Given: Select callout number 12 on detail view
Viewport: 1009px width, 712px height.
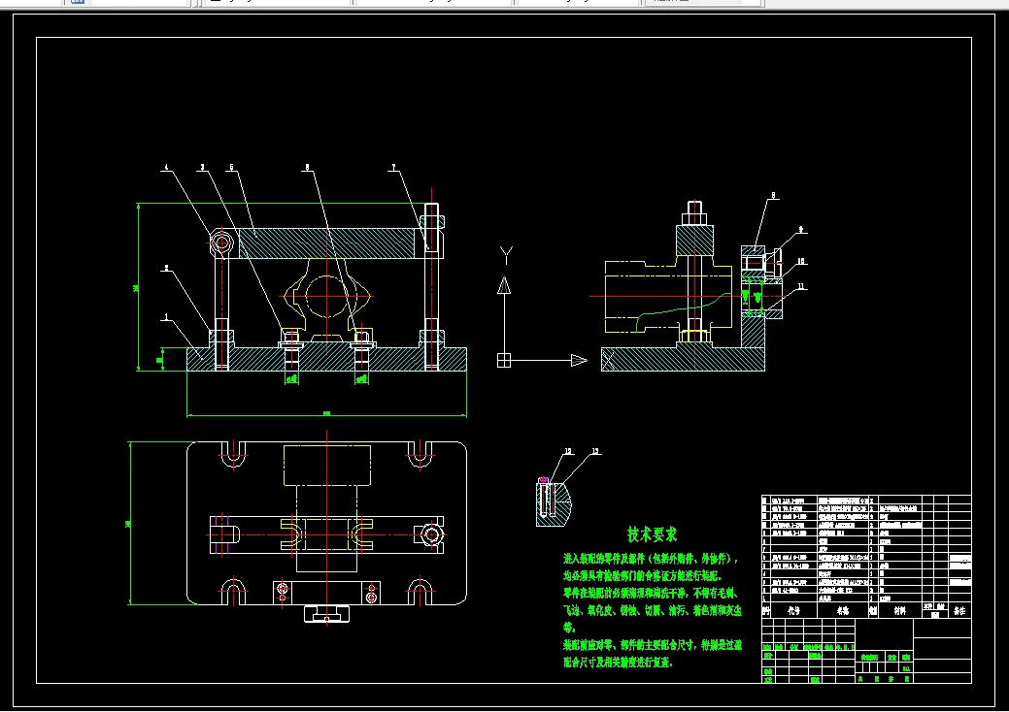Looking at the screenshot, I should (x=568, y=452).
